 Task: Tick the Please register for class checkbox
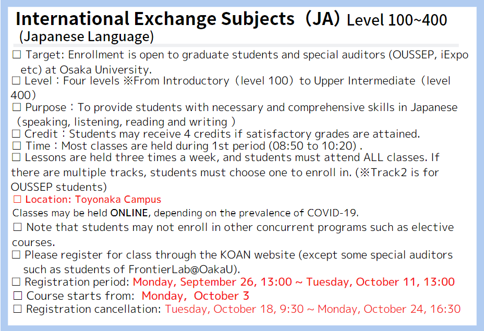pos(16,255)
